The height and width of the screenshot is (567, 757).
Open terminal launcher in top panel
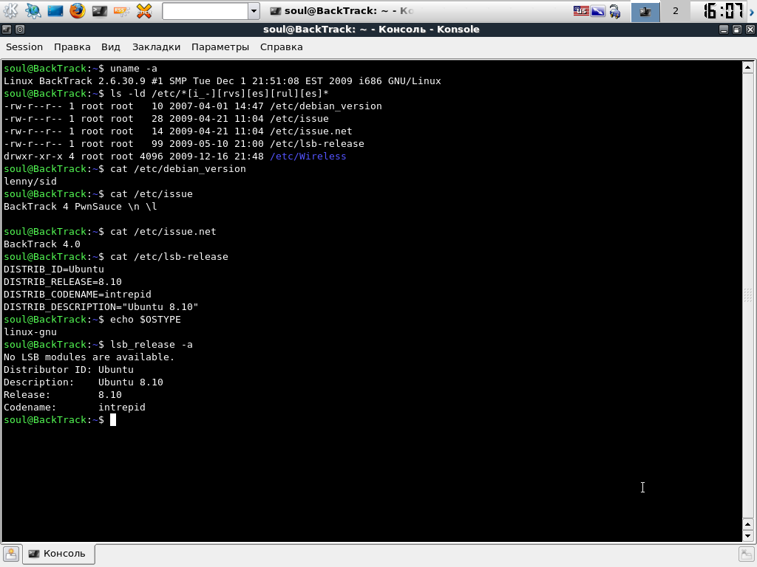coord(100,10)
